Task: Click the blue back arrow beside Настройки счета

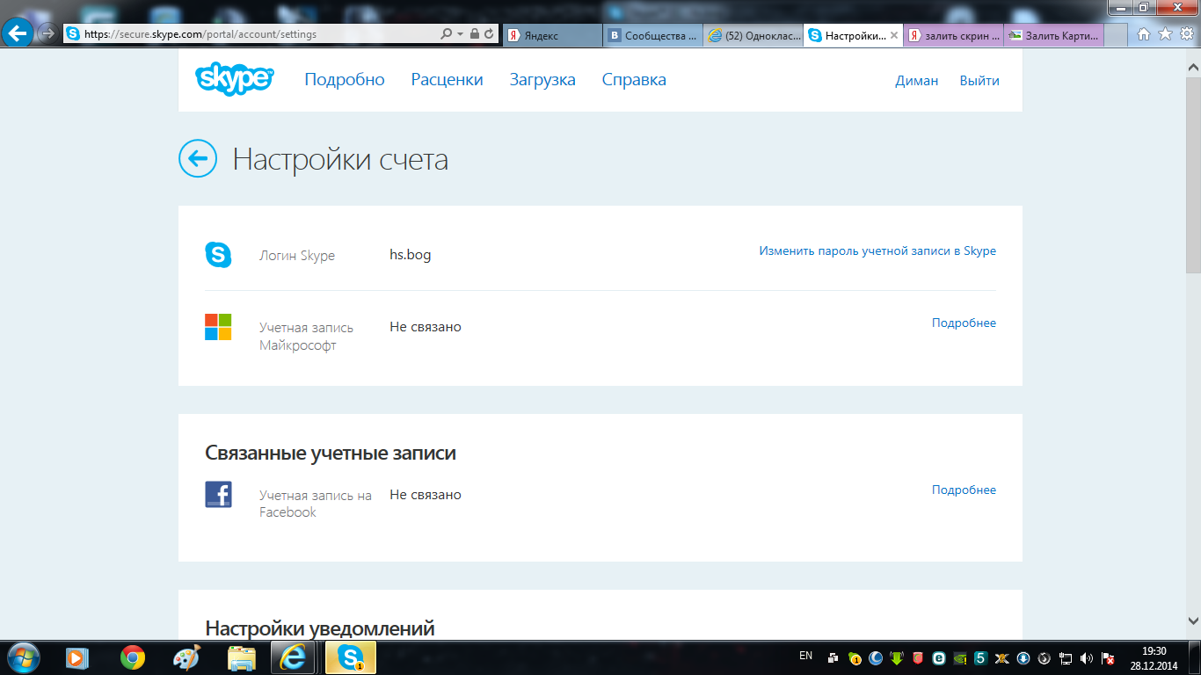Action: pyautogui.click(x=198, y=159)
